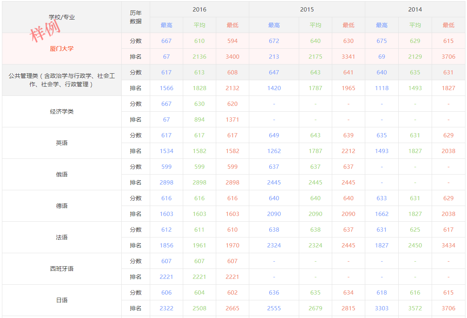The height and width of the screenshot is (318, 467).
Task: Click the 学校/专业 column header
Action: [x=61, y=17]
